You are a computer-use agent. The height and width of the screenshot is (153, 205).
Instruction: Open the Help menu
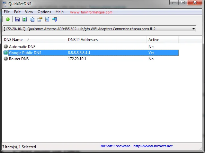point(59,12)
